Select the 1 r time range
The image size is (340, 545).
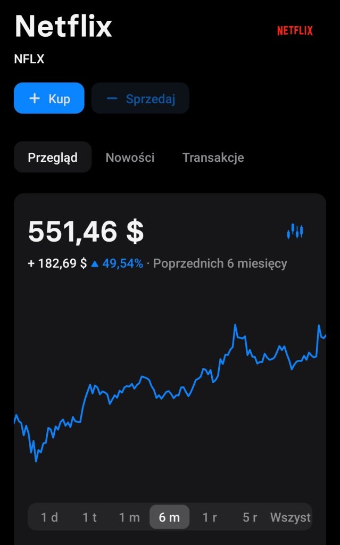[x=210, y=517]
